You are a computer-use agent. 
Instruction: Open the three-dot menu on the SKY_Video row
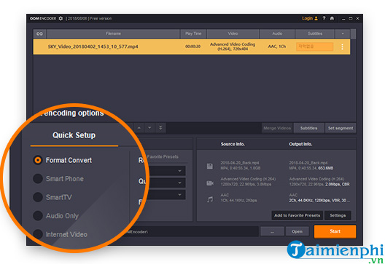[x=342, y=47]
